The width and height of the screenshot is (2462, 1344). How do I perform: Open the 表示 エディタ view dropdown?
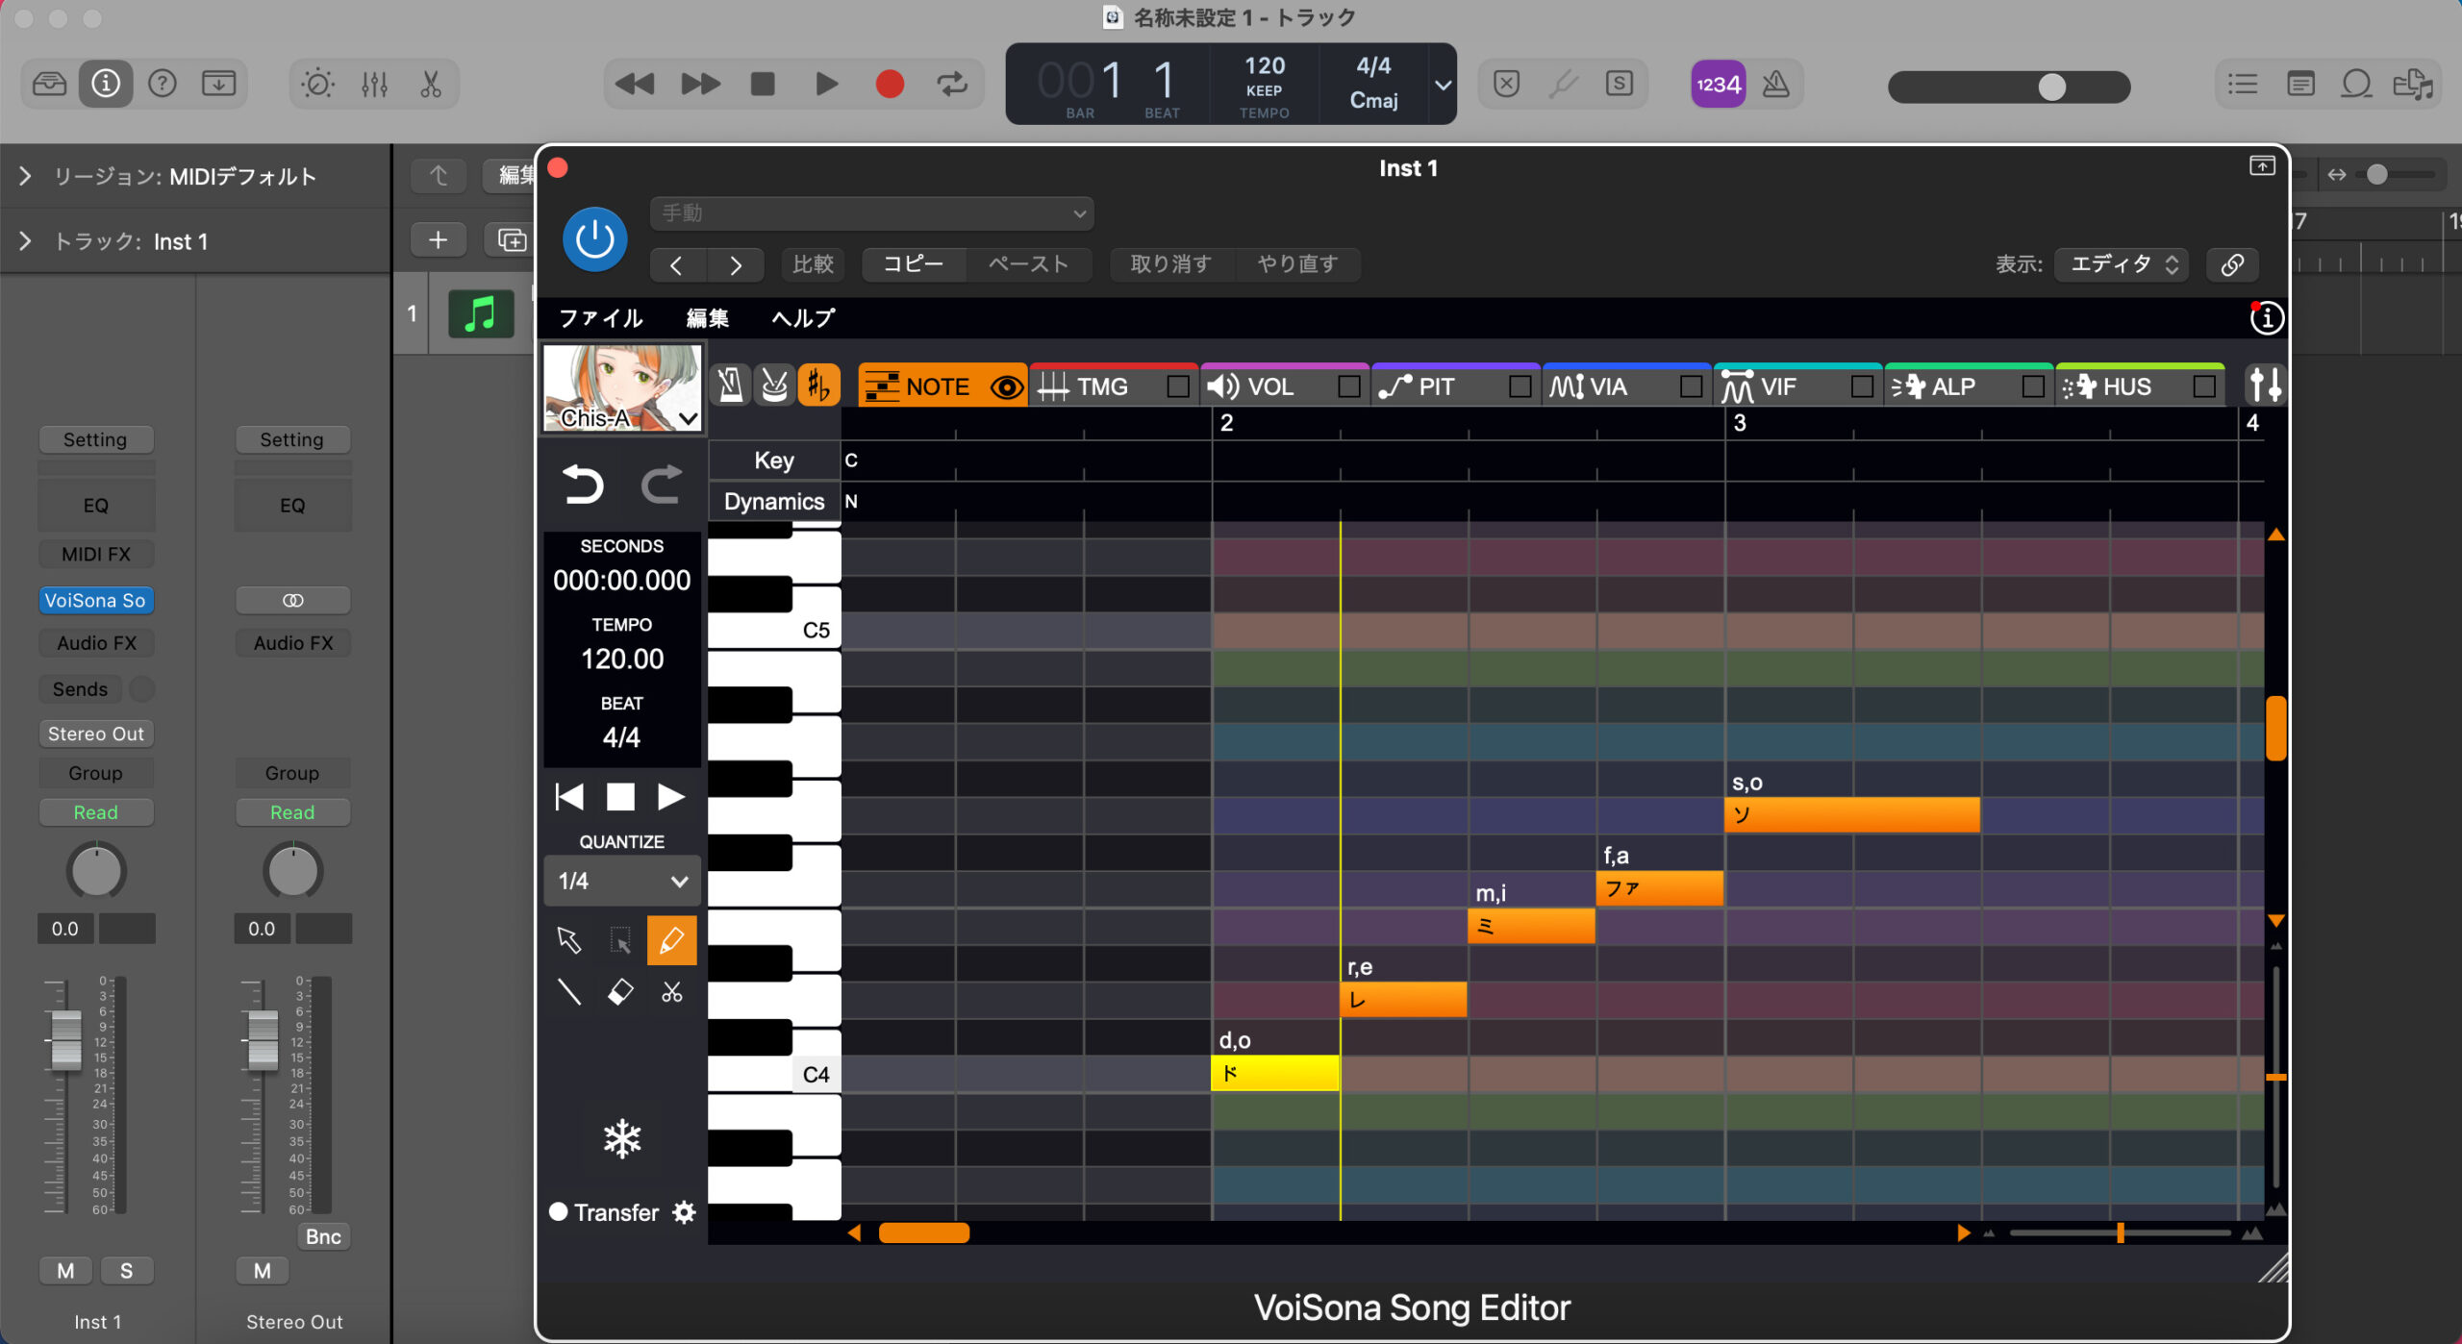pyautogui.click(x=2122, y=264)
